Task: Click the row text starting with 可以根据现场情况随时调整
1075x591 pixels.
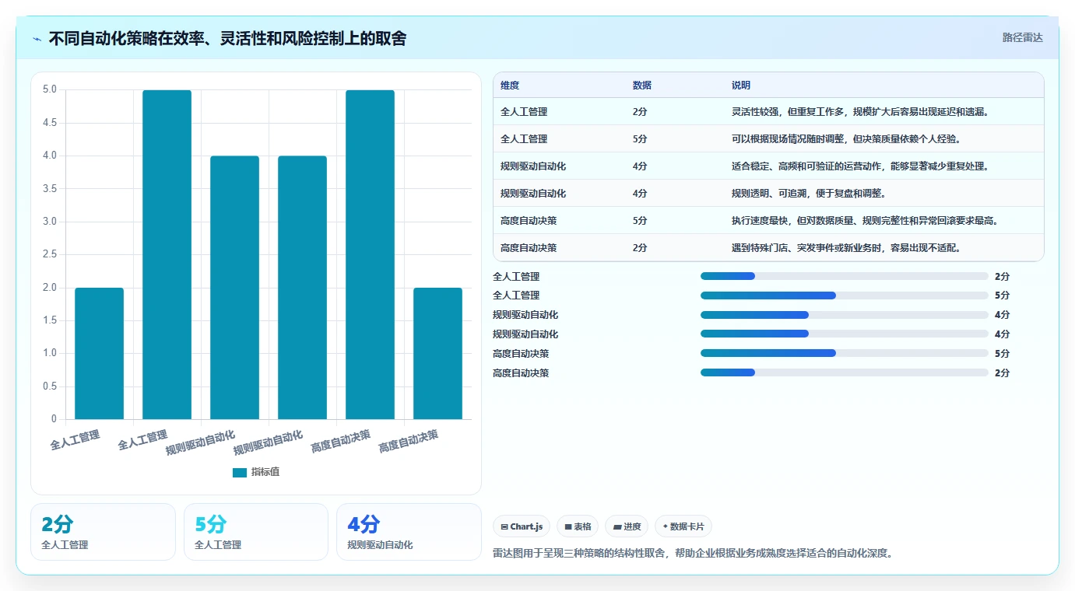Action: click(x=846, y=139)
